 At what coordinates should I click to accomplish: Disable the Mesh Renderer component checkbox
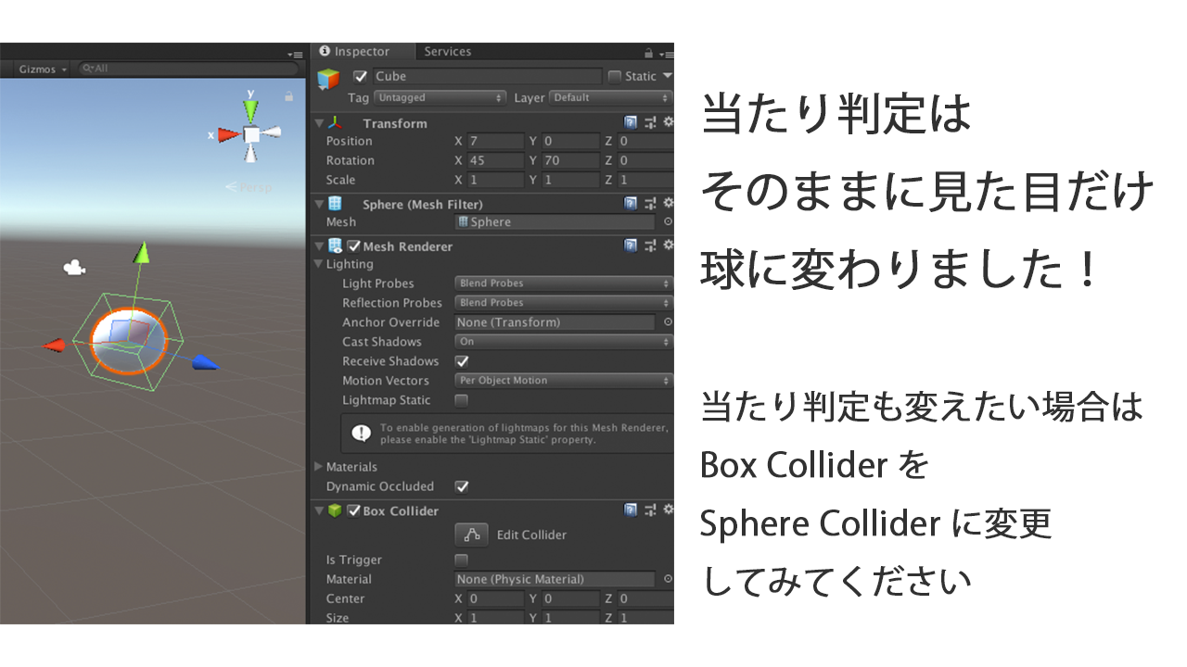pos(353,246)
